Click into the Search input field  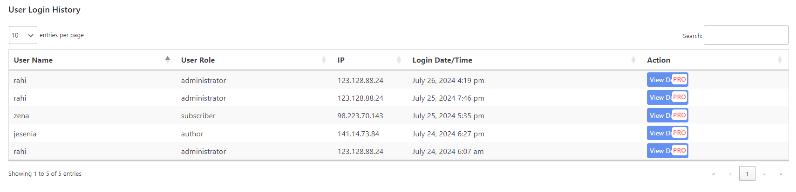pyautogui.click(x=746, y=35)
